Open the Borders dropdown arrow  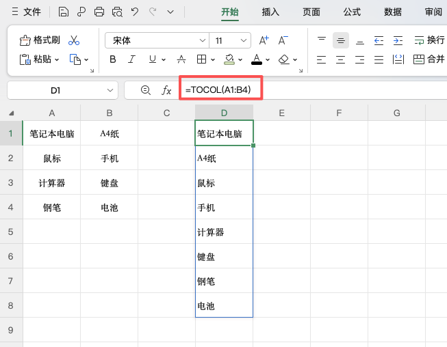point(213,59)
